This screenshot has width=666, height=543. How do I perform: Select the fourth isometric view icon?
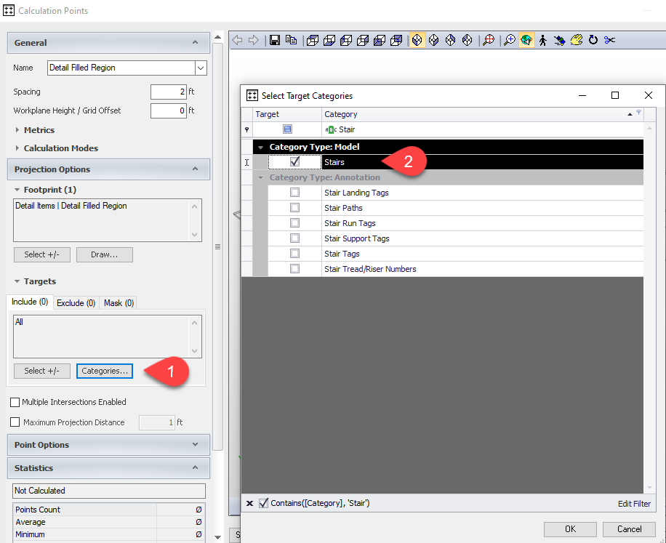coord(467,40)
